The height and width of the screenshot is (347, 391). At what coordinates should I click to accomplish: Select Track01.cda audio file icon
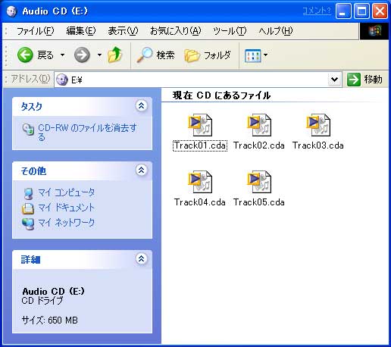coord(200,125)
